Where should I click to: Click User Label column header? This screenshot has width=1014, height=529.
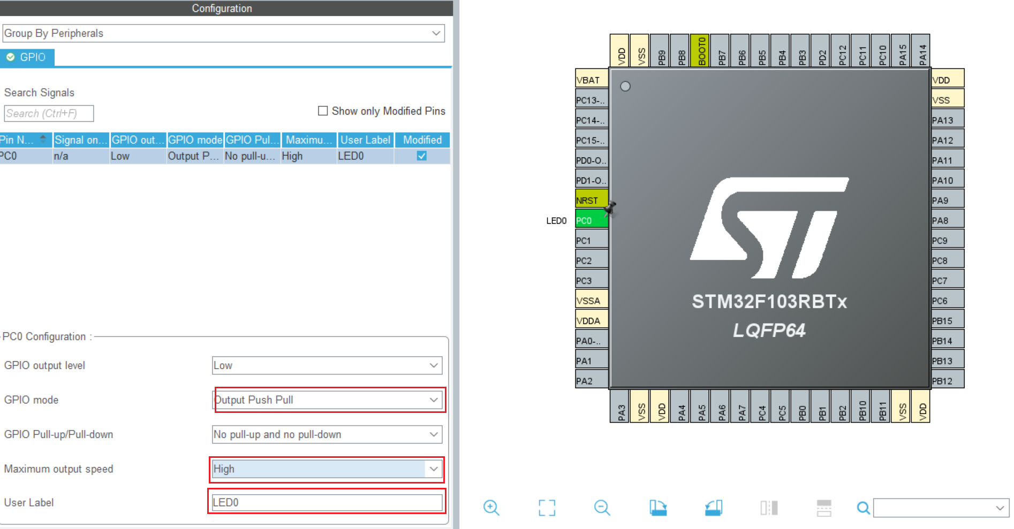pos(366,140)
